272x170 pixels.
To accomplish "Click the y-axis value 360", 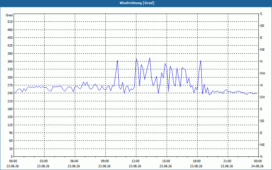I will [10, 62].
